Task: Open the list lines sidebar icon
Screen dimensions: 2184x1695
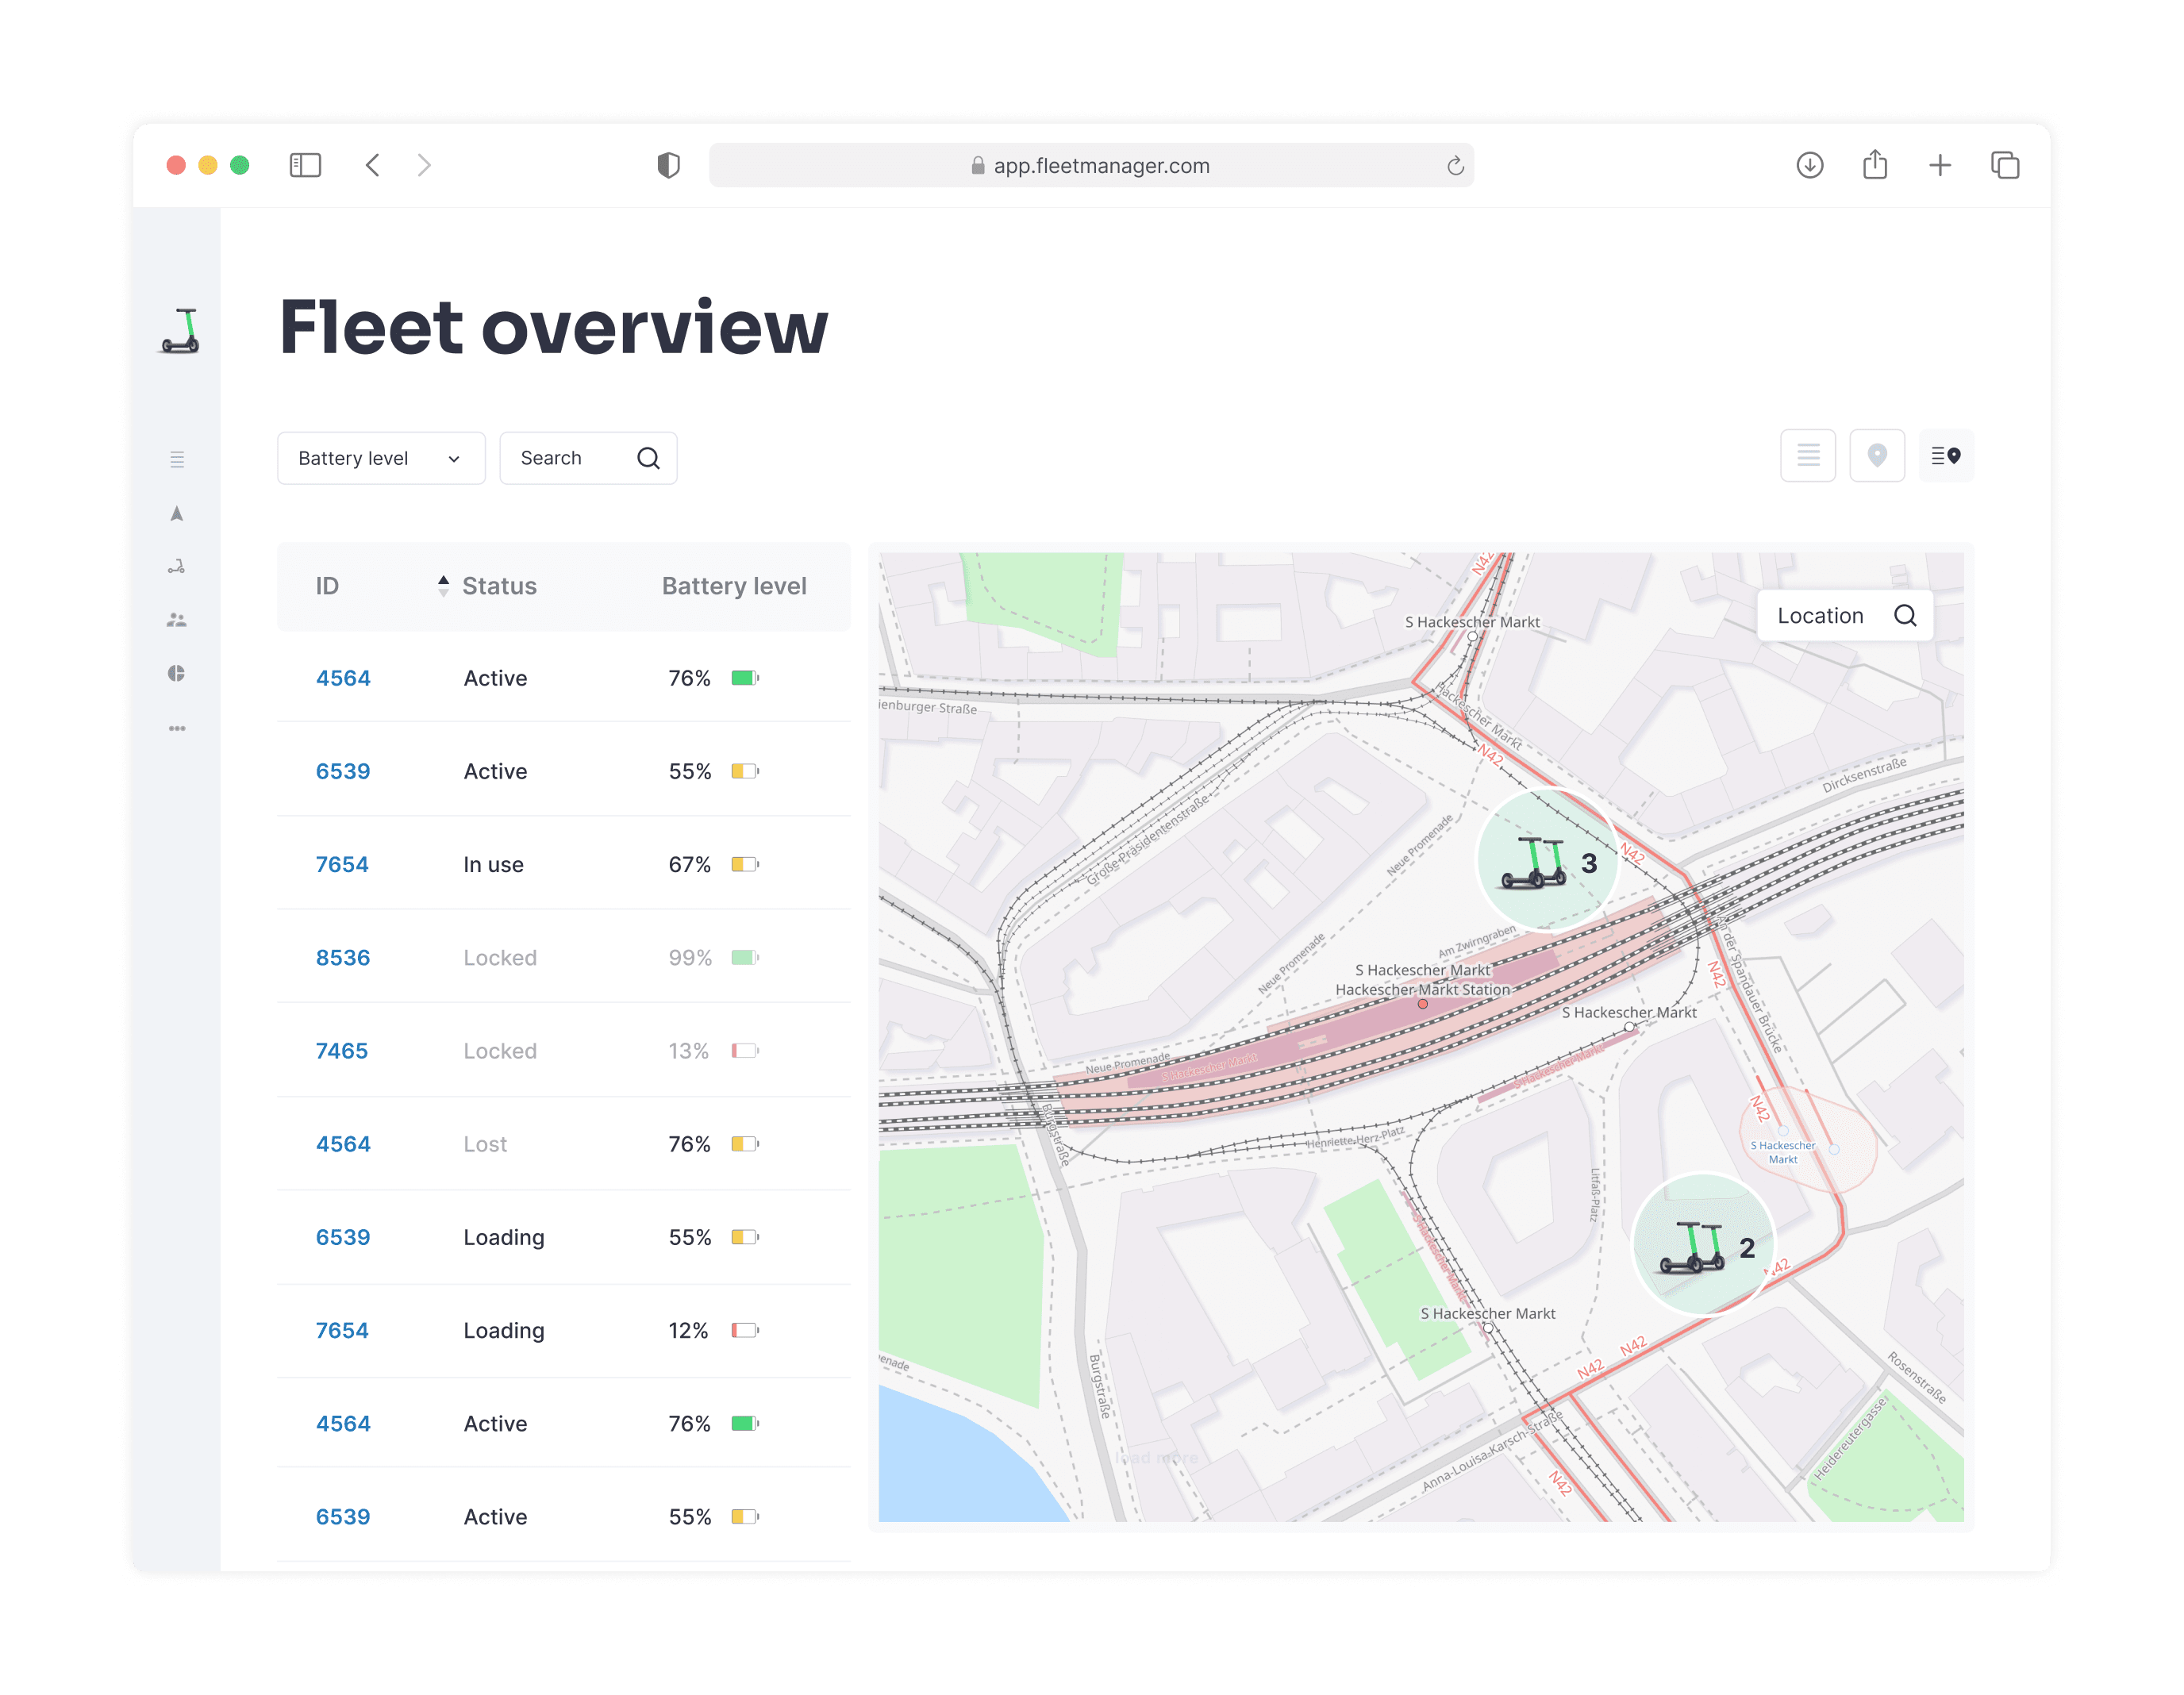Action: click(x=177, y=460)
